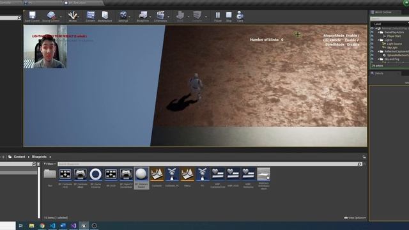Pause the running simulation
Screen dimensions: 409x230
218,17
